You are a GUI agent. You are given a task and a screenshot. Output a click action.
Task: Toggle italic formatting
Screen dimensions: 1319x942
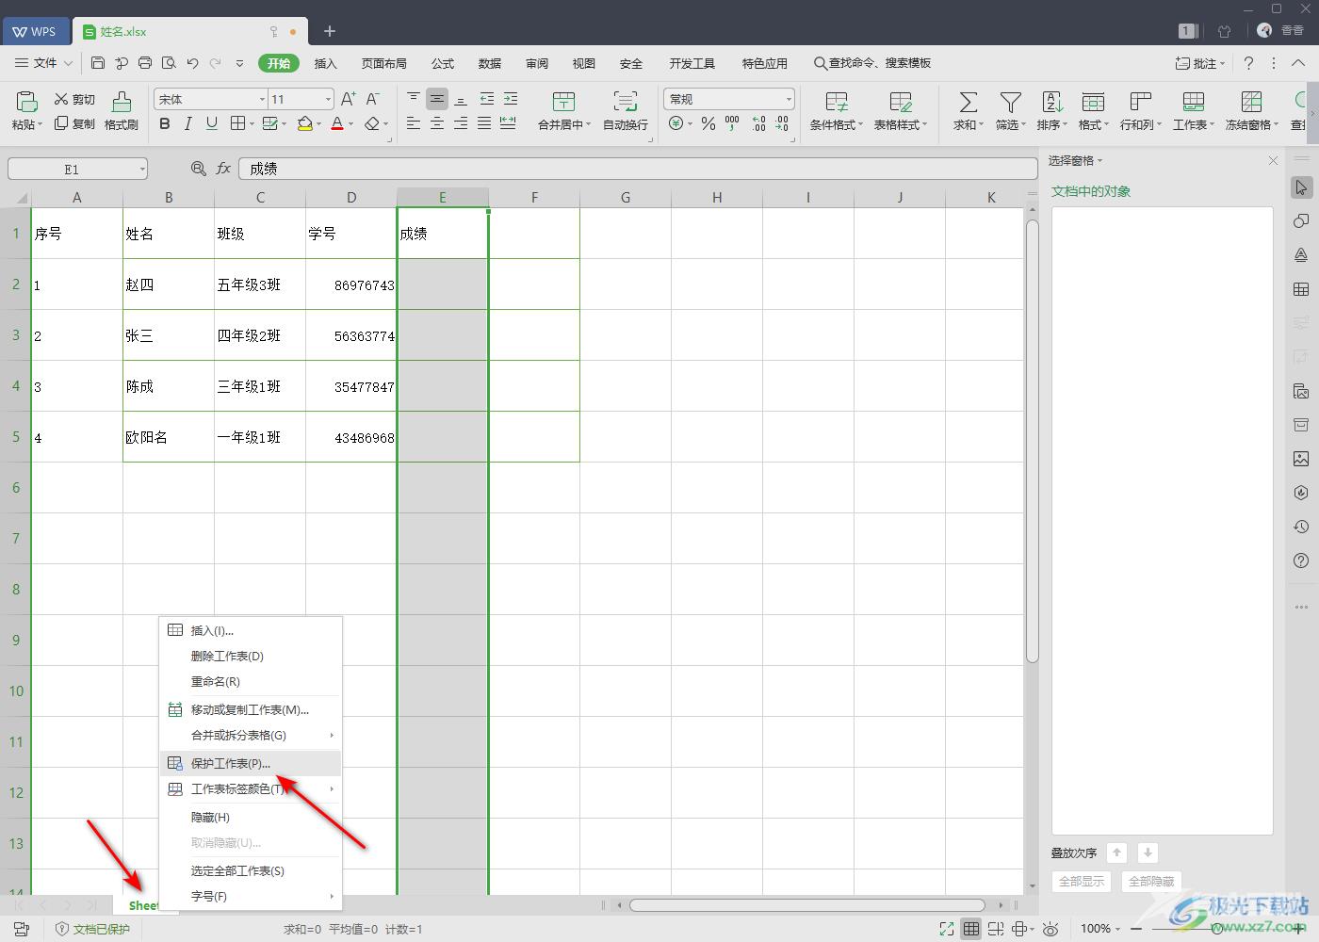pyautogui.click(x=188, y=123)
